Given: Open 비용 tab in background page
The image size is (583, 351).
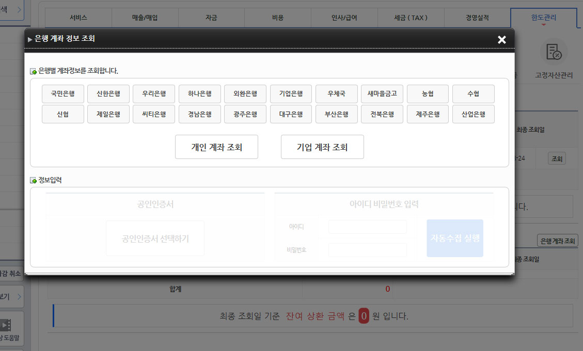Looking at the screenshot, I should [x=278, y=18].
